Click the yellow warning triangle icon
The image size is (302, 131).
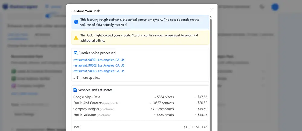[x=76, y=38]
